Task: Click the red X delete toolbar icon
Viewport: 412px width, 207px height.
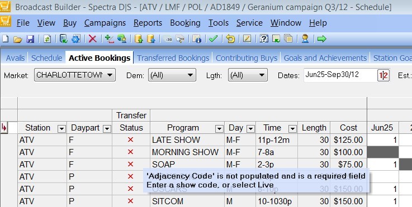Action: [92, 39]
